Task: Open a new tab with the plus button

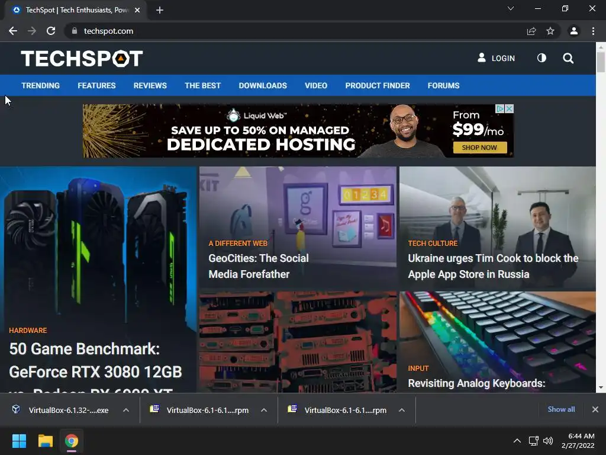Action: click(160, 10)
